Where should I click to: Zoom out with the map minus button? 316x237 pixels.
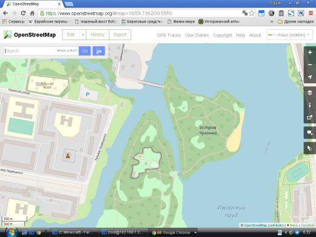click(x=310, y=65)
